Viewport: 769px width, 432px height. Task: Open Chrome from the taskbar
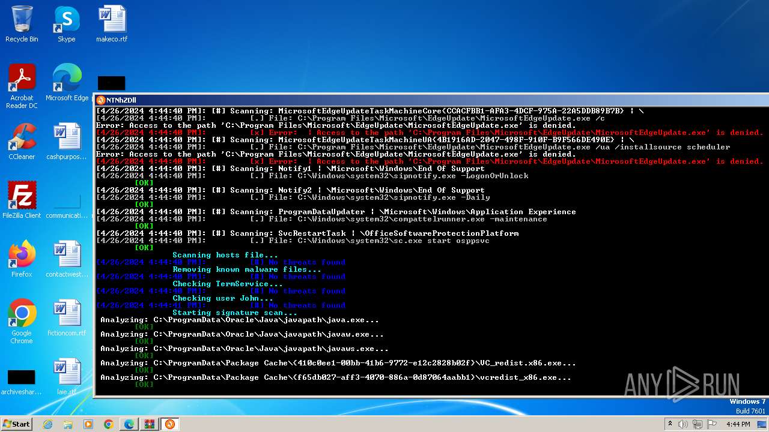click(109, 424)
